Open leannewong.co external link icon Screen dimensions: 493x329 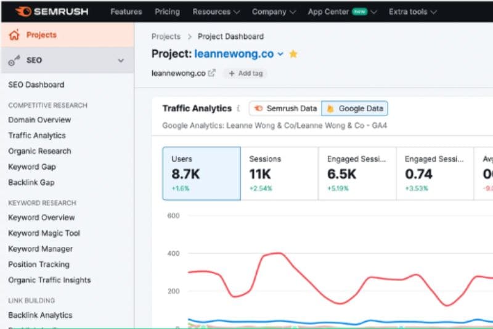[x=212, y=73]
